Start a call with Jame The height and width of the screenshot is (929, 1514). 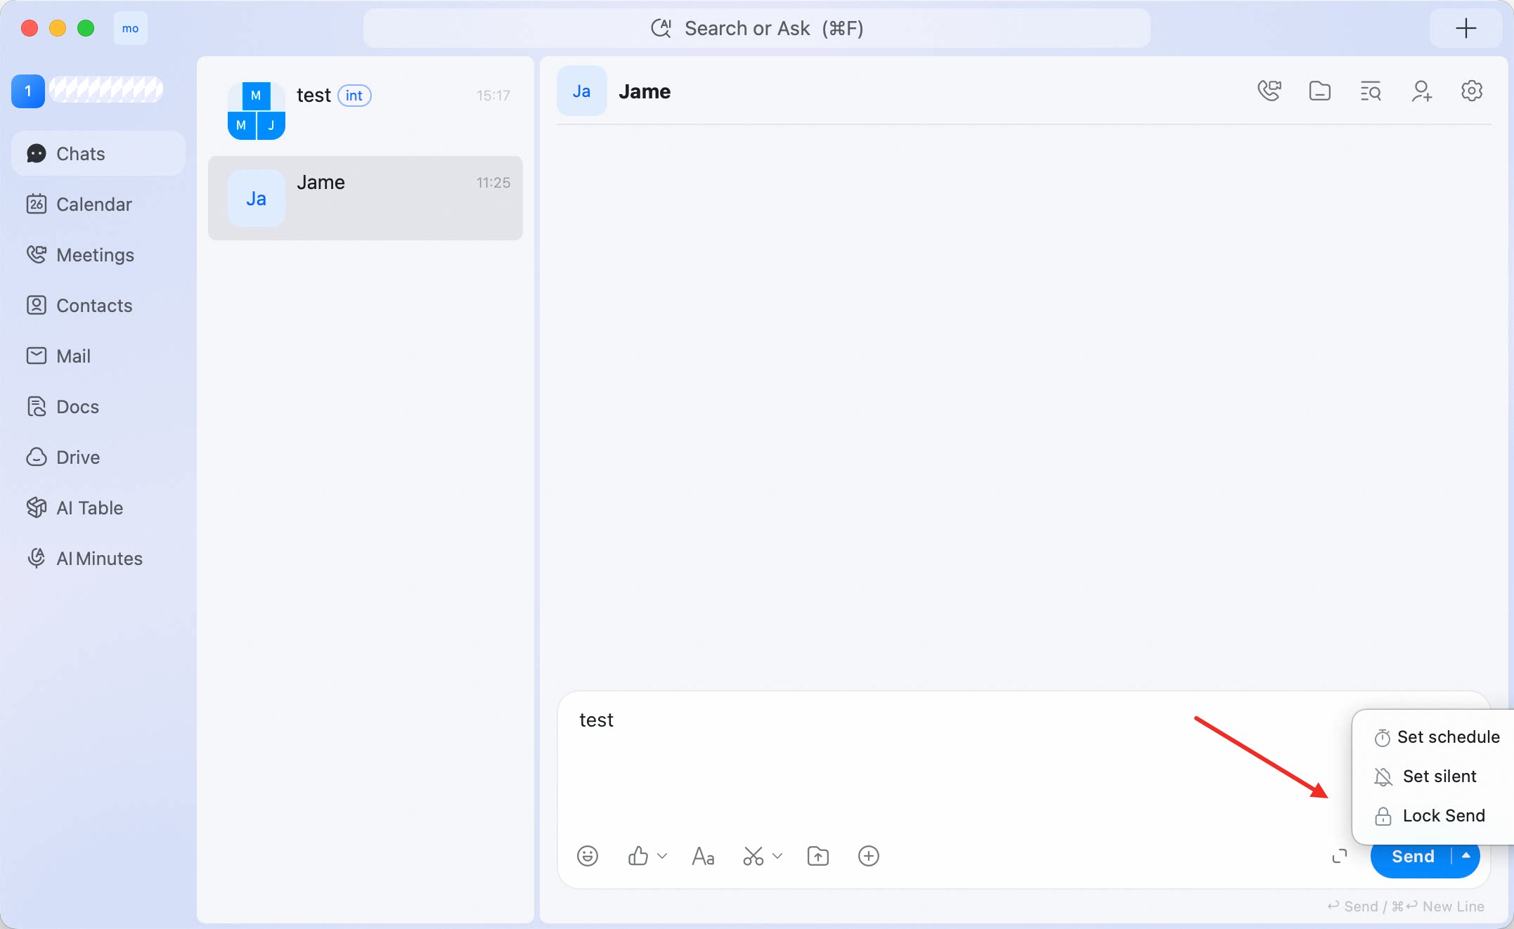[1269, 91]
